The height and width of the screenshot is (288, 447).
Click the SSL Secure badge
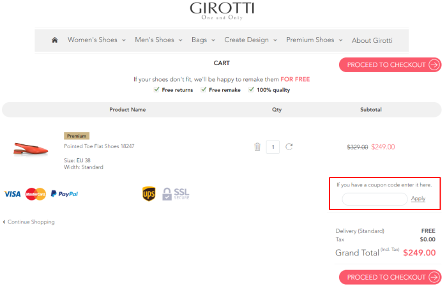[176, 194]
